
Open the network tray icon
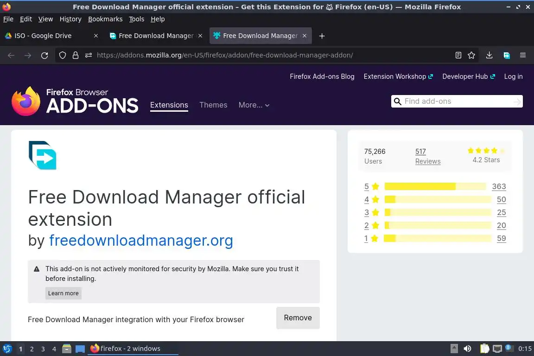[x=497, y=349]
